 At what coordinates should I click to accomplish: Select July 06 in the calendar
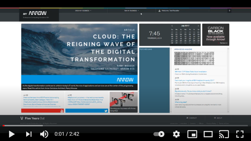pos(190,34)
